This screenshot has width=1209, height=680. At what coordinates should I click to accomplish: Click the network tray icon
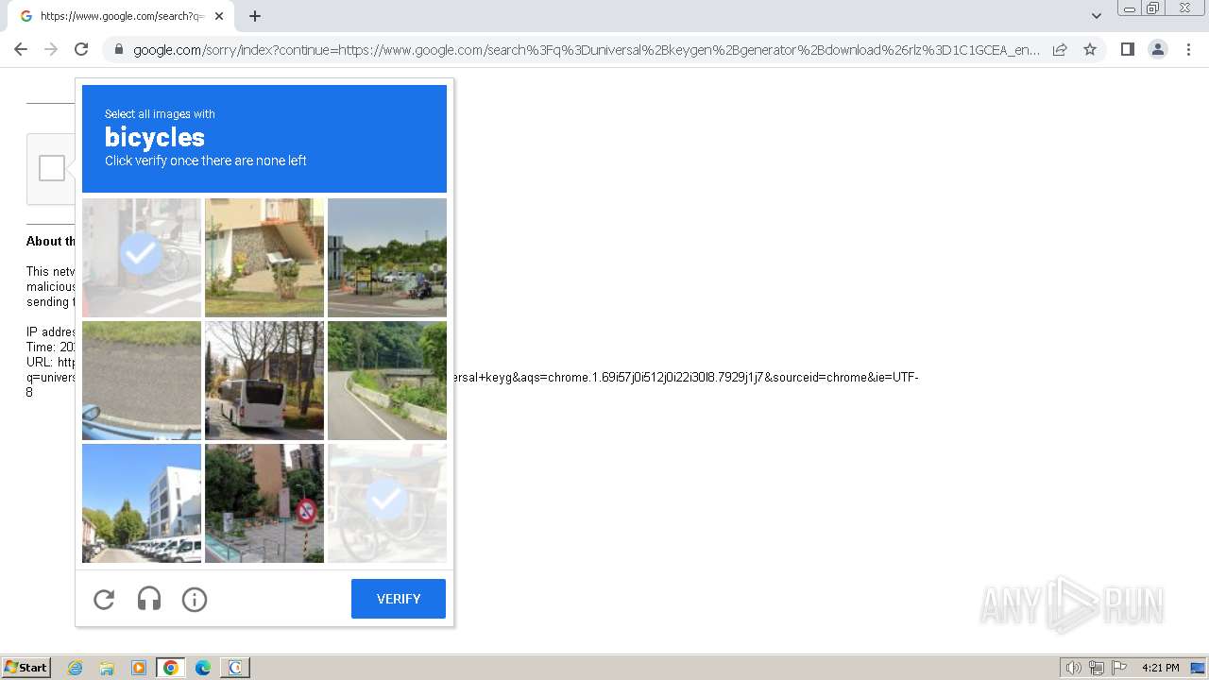[x=1097, y=668]
